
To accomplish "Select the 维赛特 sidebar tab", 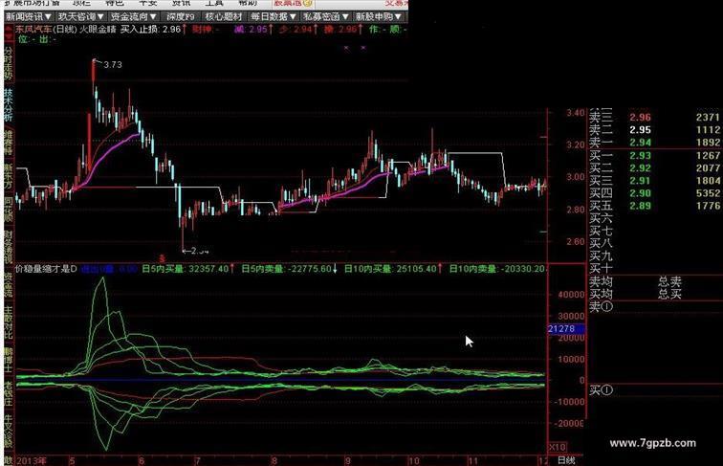I will click(x=9, y=143).
